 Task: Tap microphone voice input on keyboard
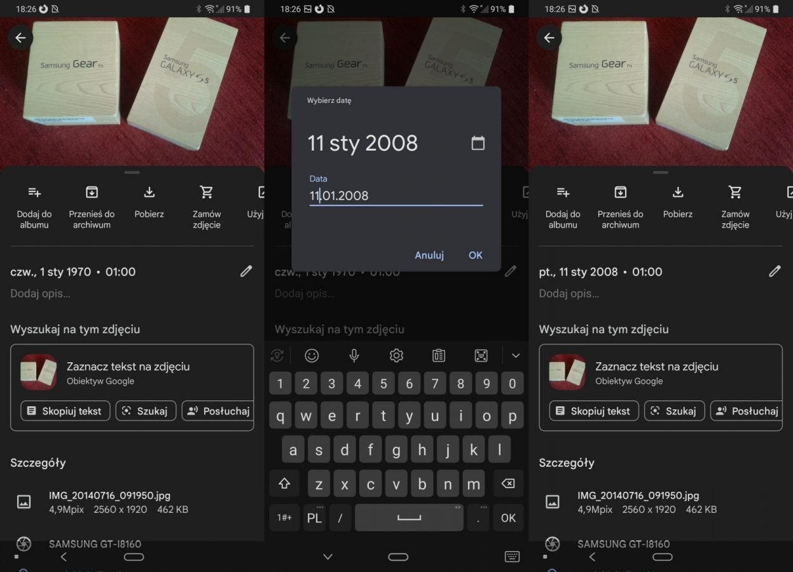(354, 356)
